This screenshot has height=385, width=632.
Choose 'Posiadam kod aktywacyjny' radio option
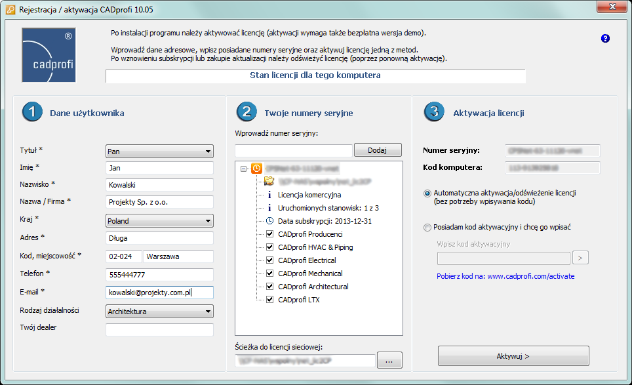pos(427,228)
